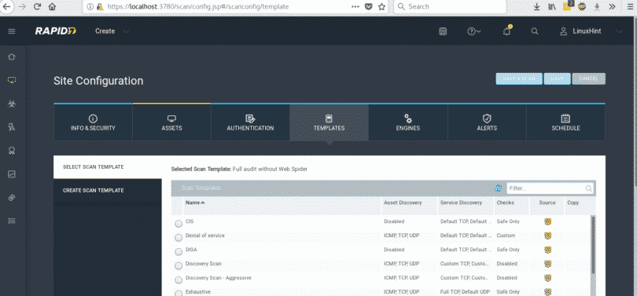This screenshot has width=637, height=296.
Task: Click the scan templates Filter field
Action: click(x=550, y=188)
